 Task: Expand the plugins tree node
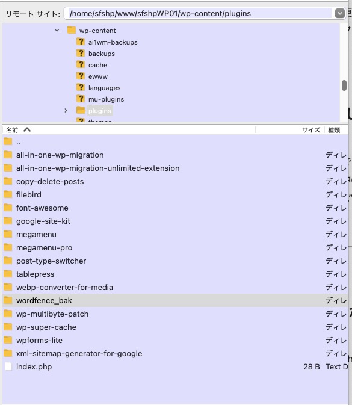[x=66, y=111]
